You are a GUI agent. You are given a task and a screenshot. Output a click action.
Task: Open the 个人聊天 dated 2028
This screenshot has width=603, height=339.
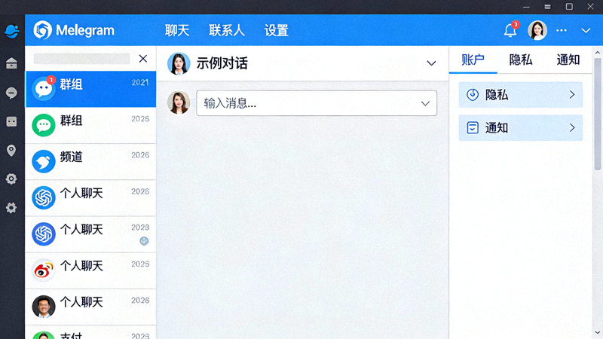tap(90, 234)
